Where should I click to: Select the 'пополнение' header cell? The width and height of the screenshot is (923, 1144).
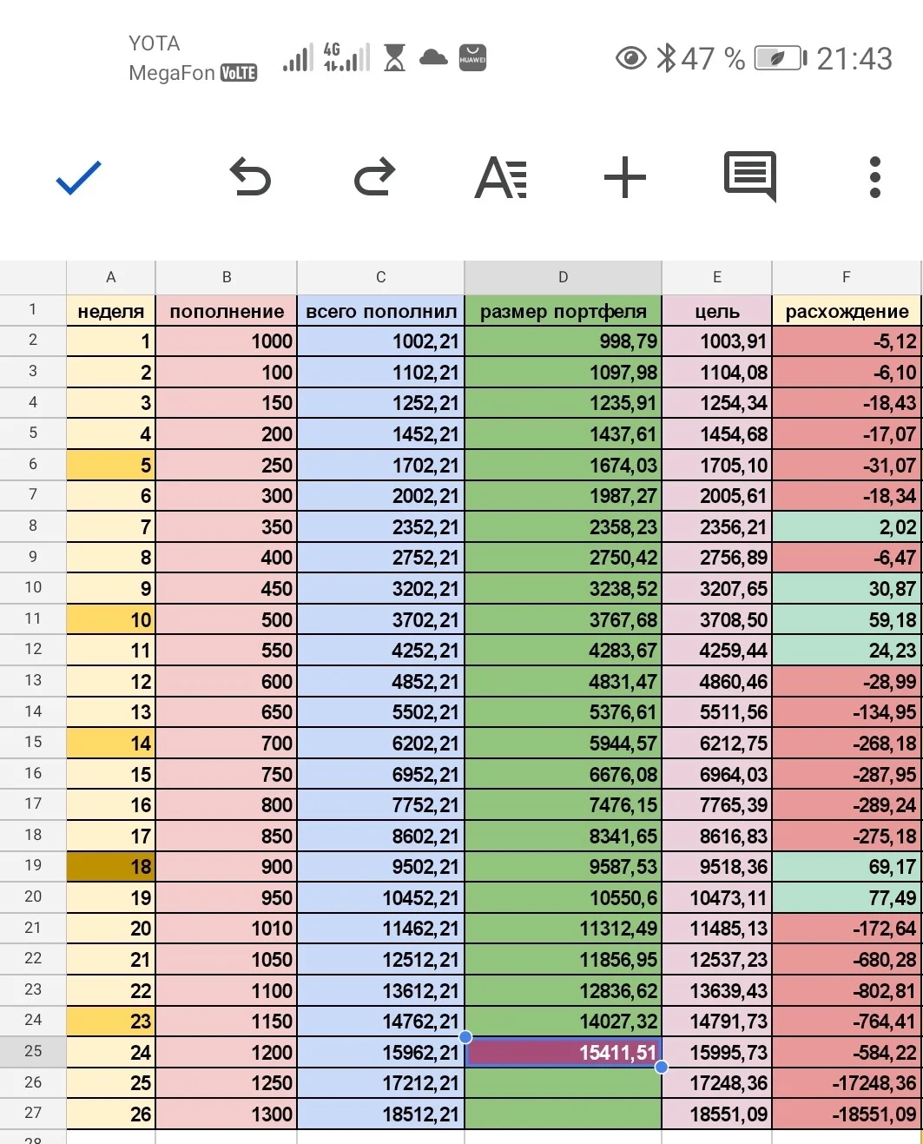click(227, 311)
